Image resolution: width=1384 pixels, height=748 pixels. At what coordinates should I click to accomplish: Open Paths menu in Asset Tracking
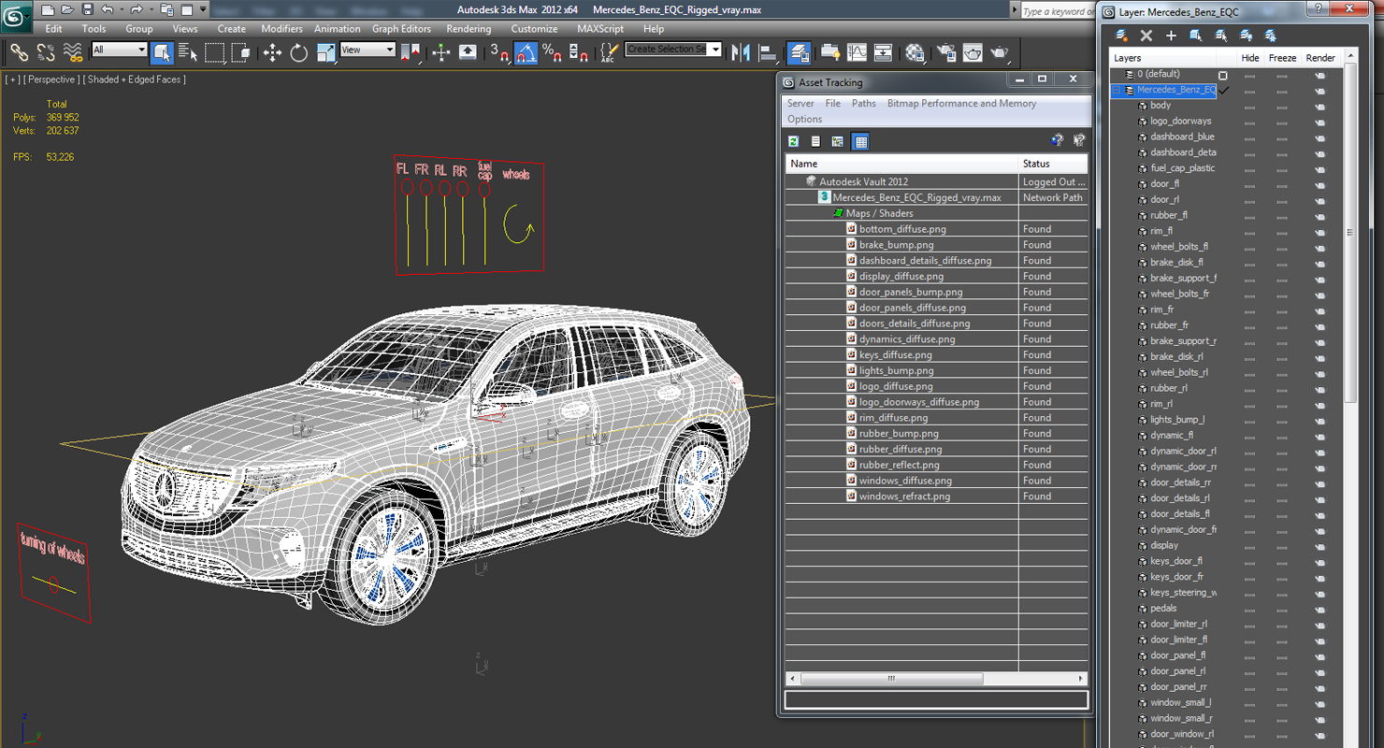[x=863, y=103]
